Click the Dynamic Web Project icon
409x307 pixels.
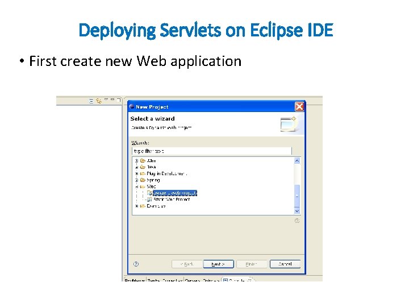click(149, 193)
